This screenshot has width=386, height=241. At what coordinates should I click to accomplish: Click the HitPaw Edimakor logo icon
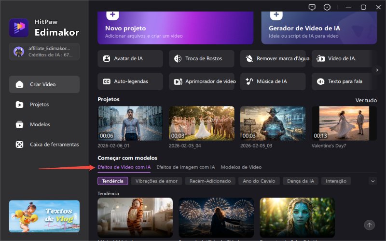19,27
